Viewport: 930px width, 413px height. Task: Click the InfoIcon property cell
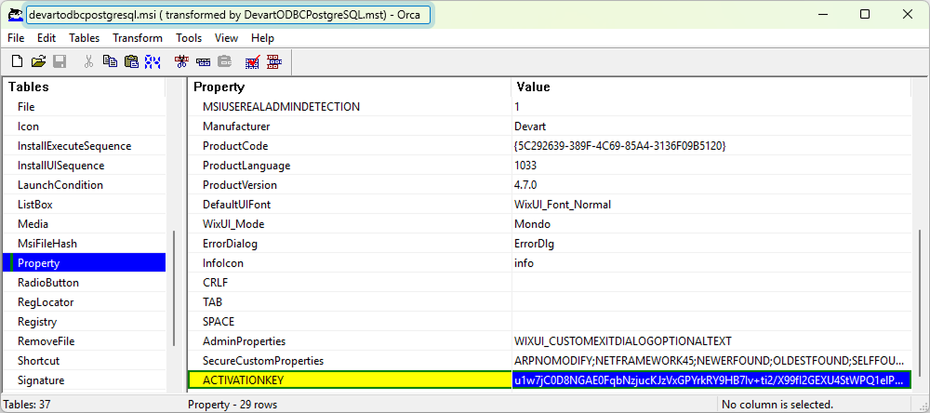pyautogui.click(x=350, y=263)
